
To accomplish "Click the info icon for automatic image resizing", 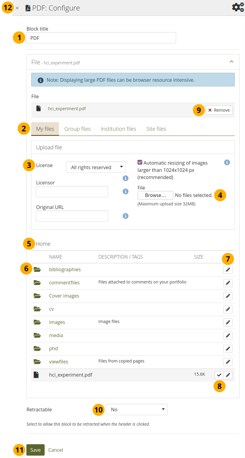I will 227,163.
